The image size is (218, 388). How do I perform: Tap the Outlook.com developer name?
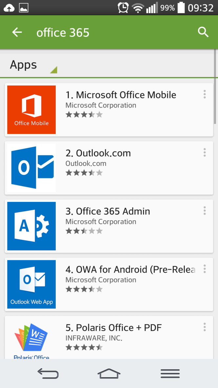coord(86,163)
